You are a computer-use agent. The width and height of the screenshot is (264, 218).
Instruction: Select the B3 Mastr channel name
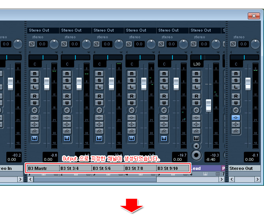[43, 168]
